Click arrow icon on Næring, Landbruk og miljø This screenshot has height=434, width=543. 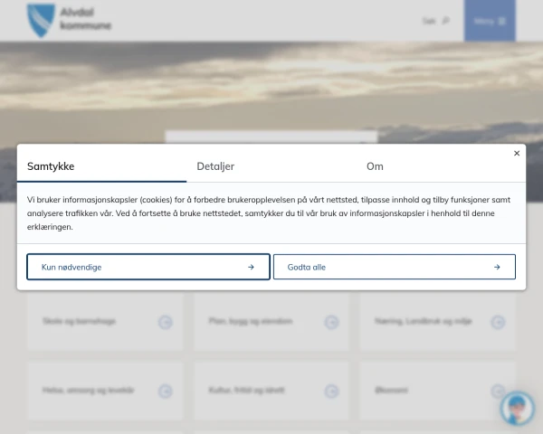(498, 322)
